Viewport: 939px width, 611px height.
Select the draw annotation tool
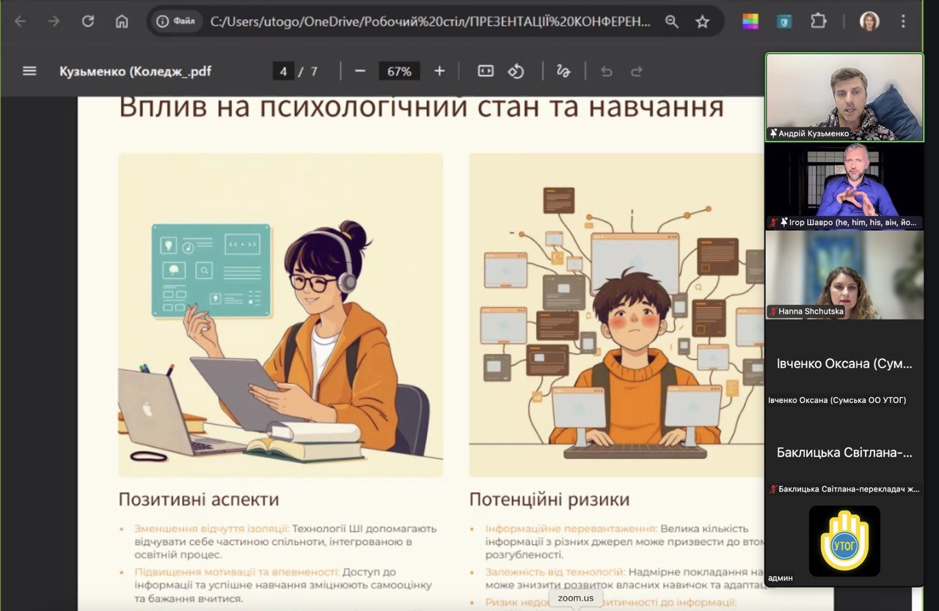point(563,71)
